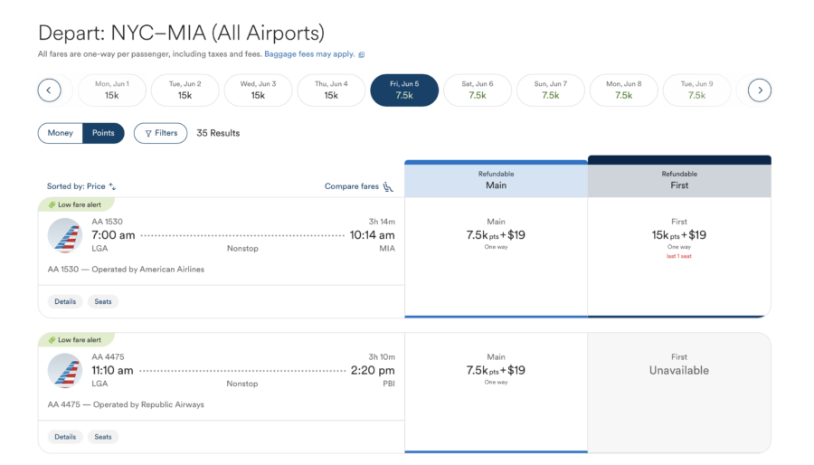The width and height of the screenshot is (814, 465).
Task: Open Seats for flight AA 4475
Action: coord(103,437)
